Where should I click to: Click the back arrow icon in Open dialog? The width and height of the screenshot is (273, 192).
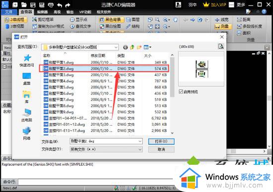(126, 47)
